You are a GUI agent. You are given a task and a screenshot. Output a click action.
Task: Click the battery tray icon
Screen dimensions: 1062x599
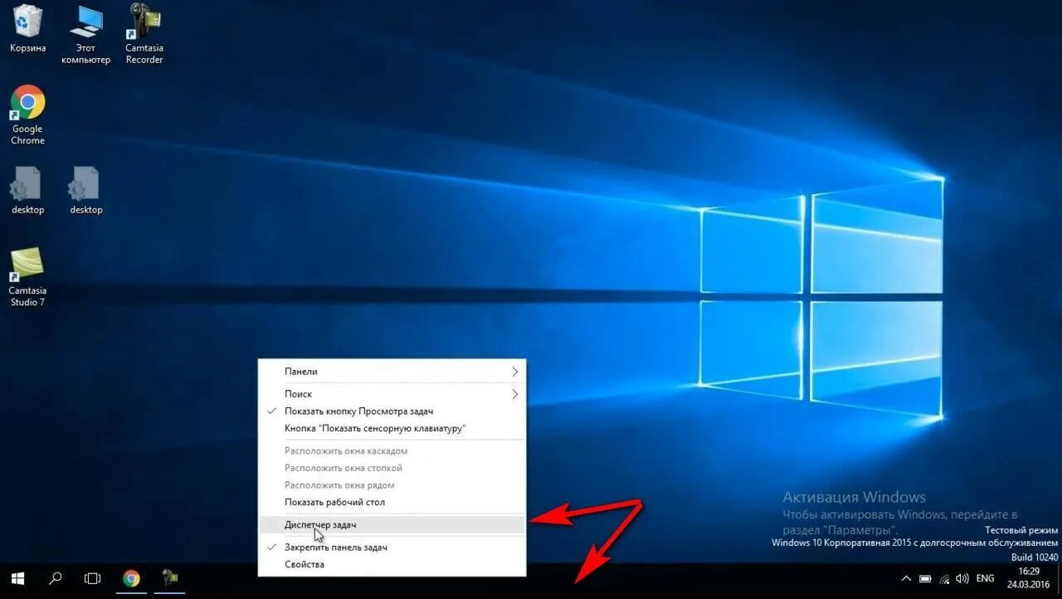click(x=925, y=578)
